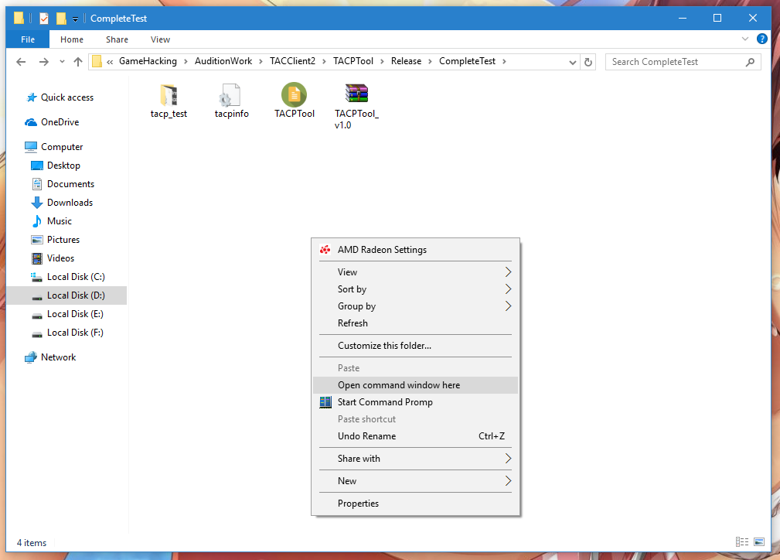780x560 pixels.
Task: Choose Open command window here
Action: 399,385
